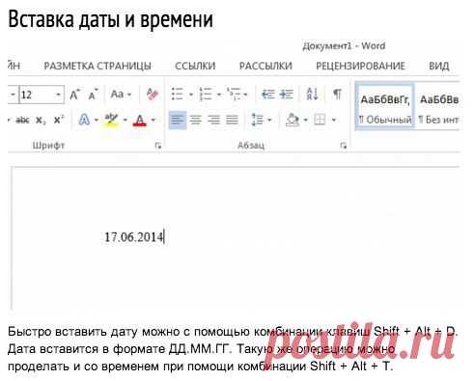The image size is (474, 381).
Task: Expand bullet list style dropdown
Action: [x=191, y=95]
